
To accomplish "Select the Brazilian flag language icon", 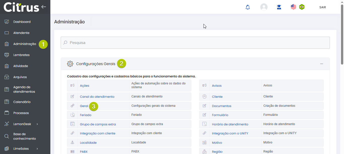I will (302, 7).
